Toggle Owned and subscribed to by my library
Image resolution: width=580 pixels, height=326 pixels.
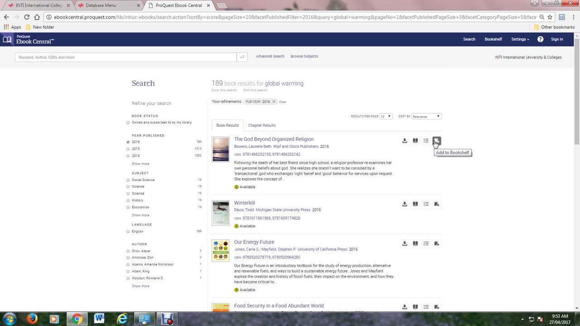pos(128,123)
